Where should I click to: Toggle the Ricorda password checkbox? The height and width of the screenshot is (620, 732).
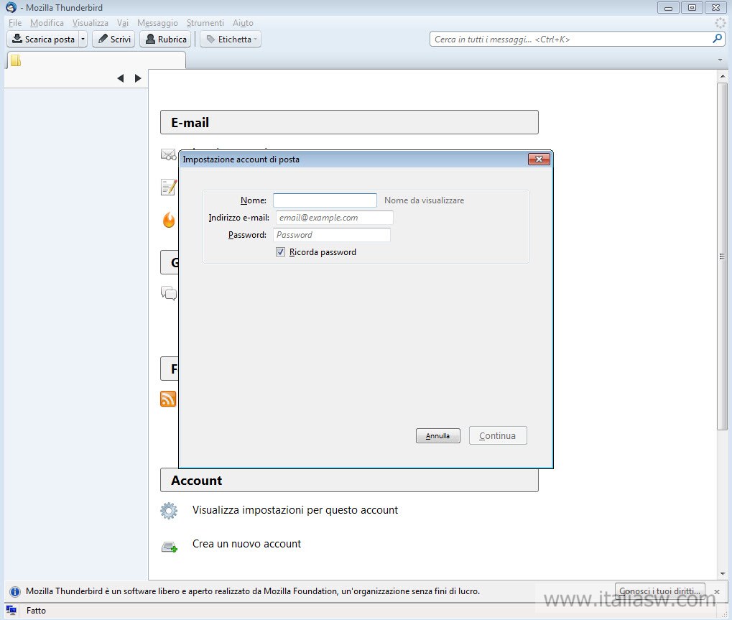[x=280, y=252]
